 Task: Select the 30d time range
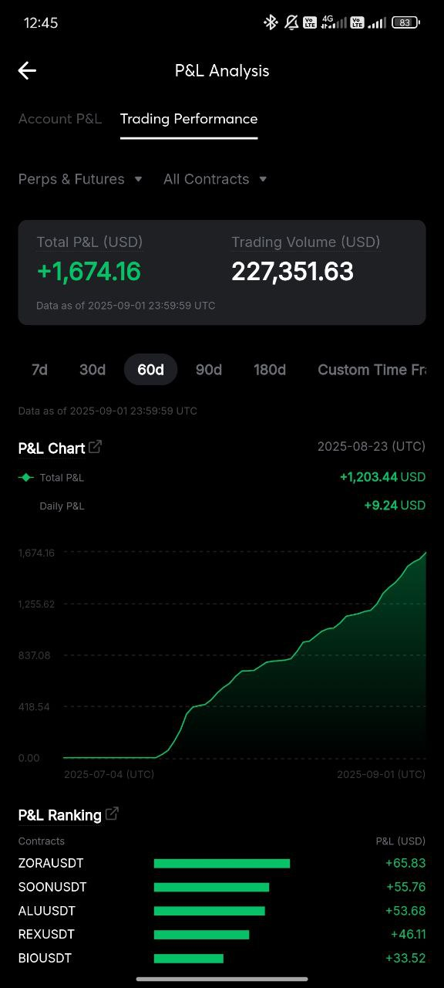[92, 370]
